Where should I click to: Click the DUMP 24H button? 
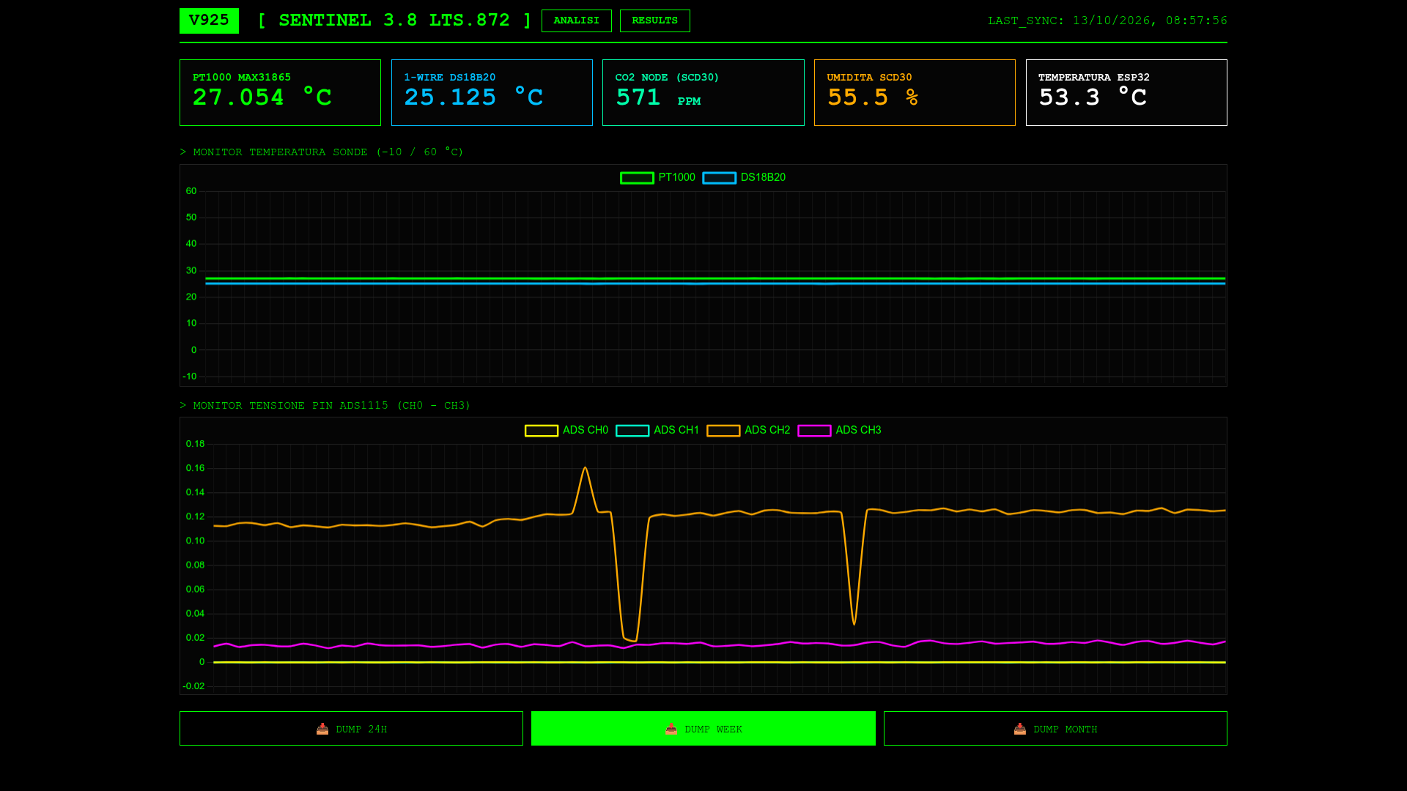[351, 729]
